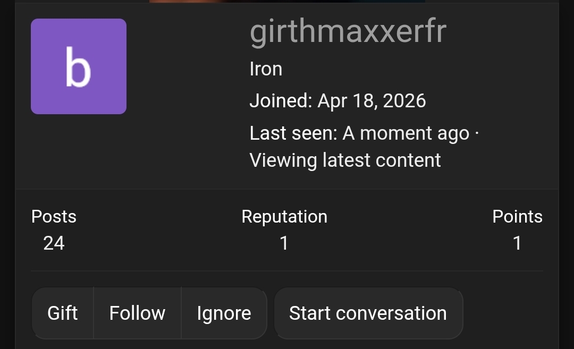Image resolution: width=574 pixels, height=349 pixels.
Task: Open the Gift dialog for this member
Action: (62, 313)
